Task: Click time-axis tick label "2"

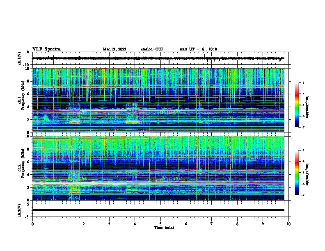Action: (84, 224)
